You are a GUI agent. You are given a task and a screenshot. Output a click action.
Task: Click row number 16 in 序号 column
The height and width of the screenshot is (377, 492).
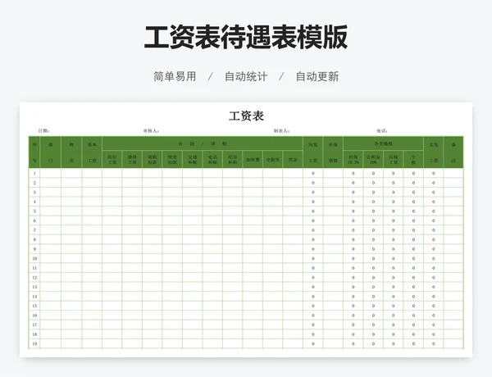(x=34, y=316)
